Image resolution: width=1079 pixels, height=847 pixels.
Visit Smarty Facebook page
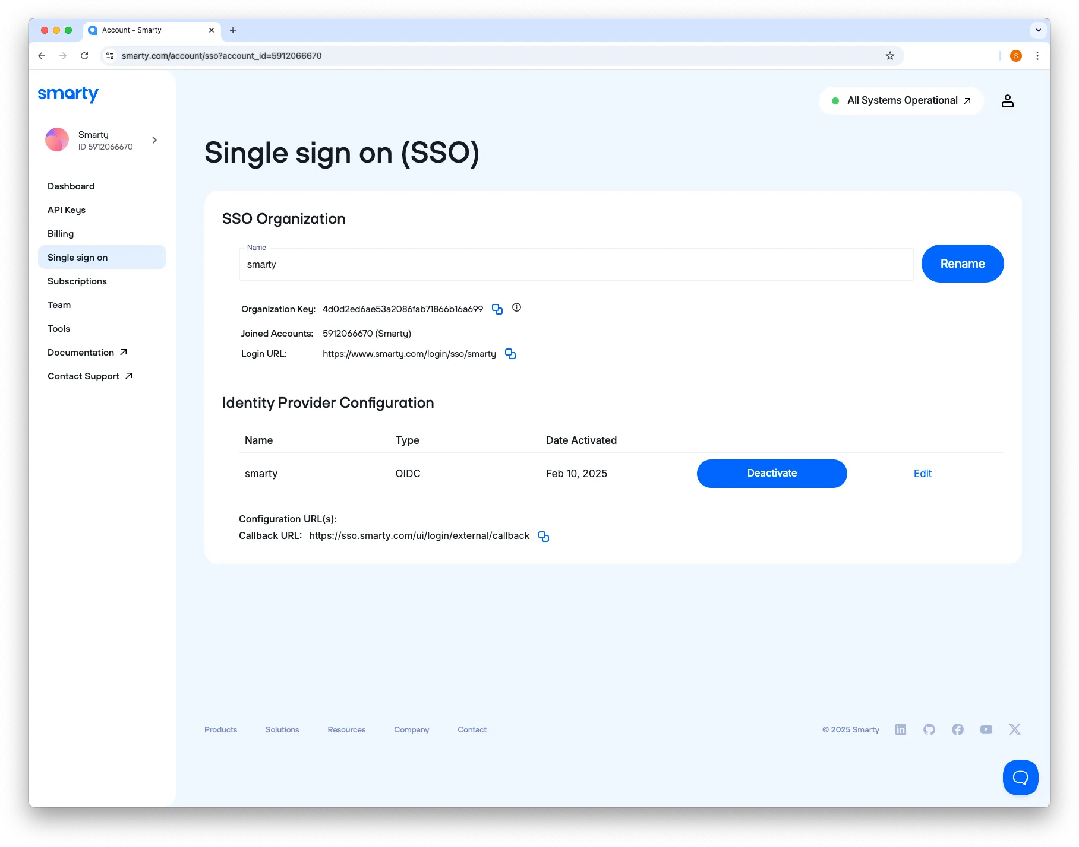[x=958, y=729]
